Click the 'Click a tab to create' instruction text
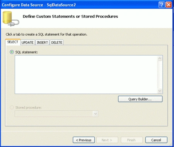 pyautogui.click(x=46, y=35)
